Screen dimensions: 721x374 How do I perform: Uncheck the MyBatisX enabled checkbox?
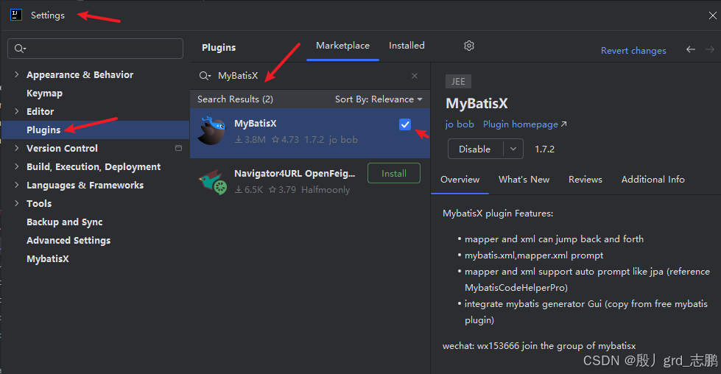click(x=405, y=124)
